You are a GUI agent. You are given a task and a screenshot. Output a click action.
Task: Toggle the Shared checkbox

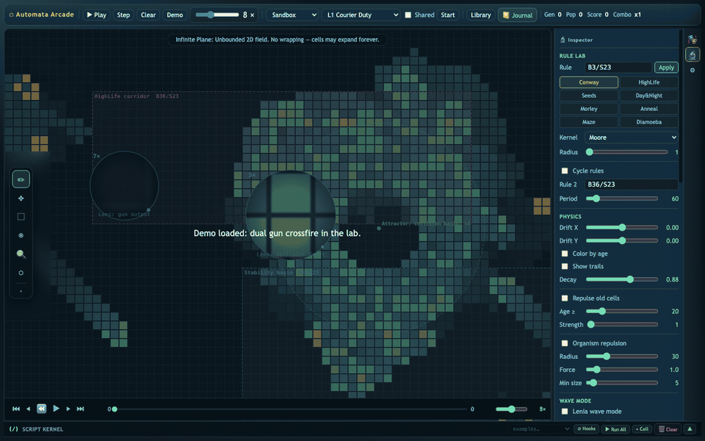click(x=408, y=15)
